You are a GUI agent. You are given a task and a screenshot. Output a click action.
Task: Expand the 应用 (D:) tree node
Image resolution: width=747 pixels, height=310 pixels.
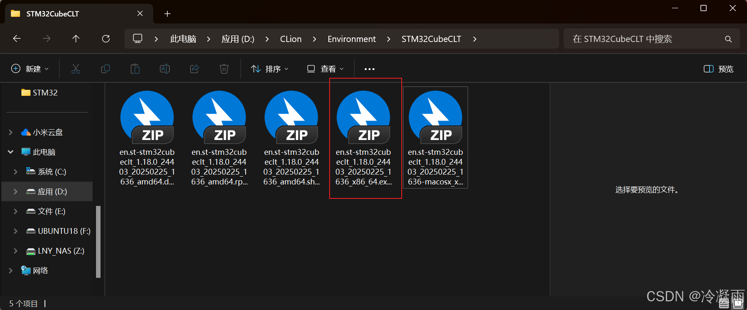(16, 191)
